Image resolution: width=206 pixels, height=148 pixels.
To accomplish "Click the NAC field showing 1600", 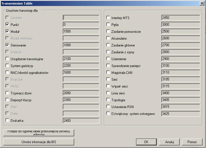I will coord(81,72).
